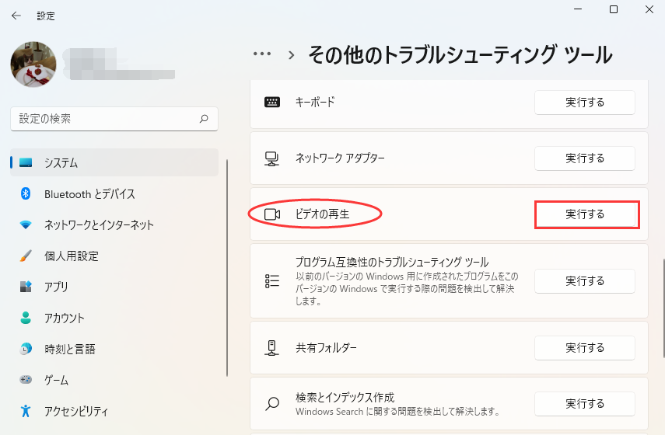The height and width of the screenshot is (435, 665).
Task: Click the その他のトラブルシューティング ツール heading
Action: 460,55
